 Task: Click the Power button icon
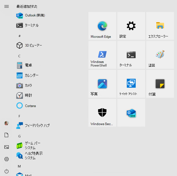click(x=7, y=171)
